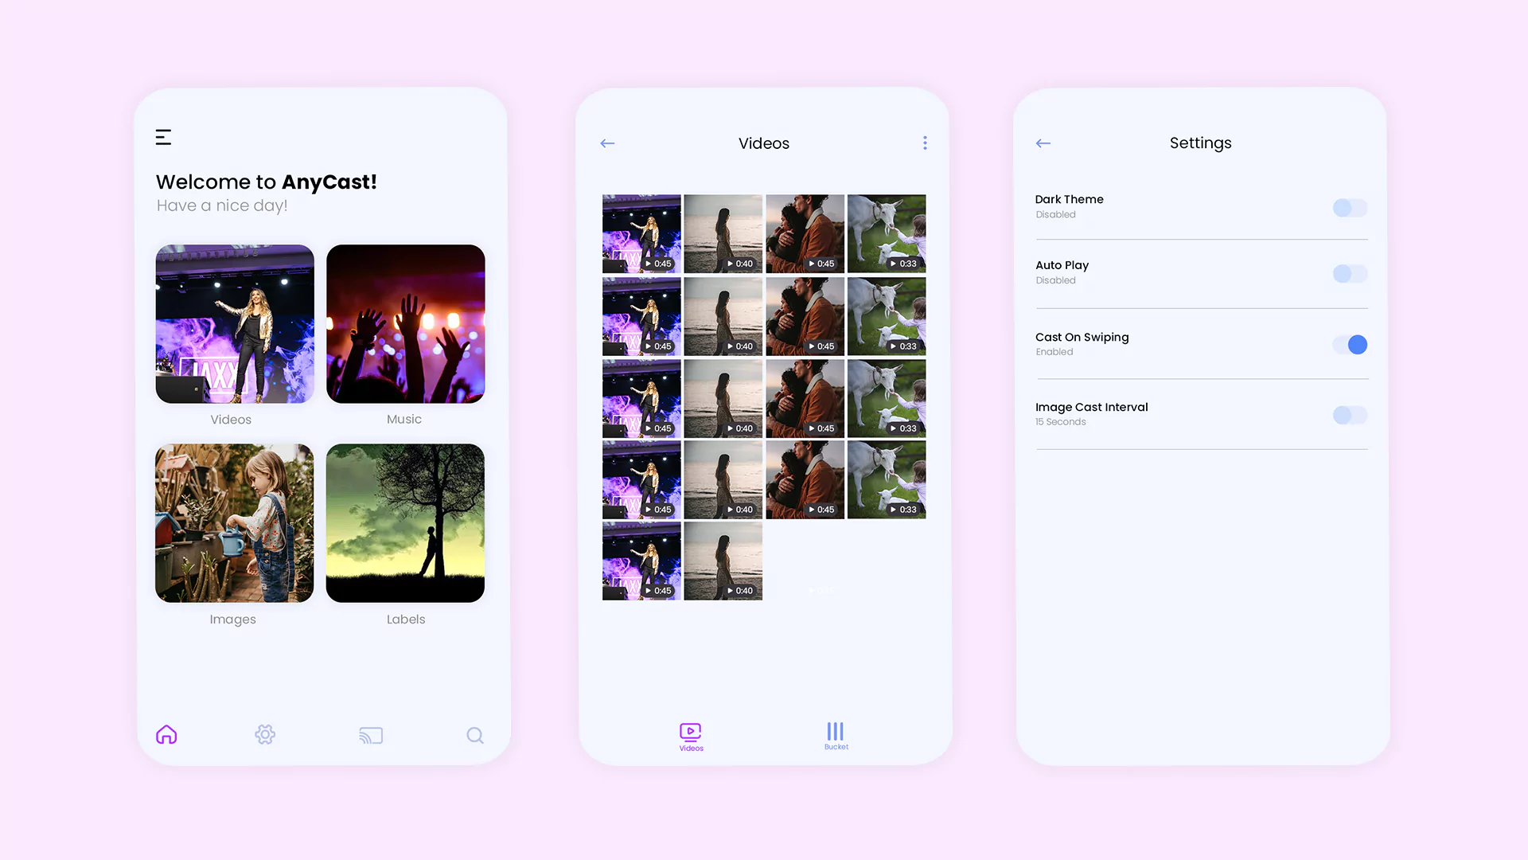Tap the Cast icon in bottom navigation

pos(371,735)
